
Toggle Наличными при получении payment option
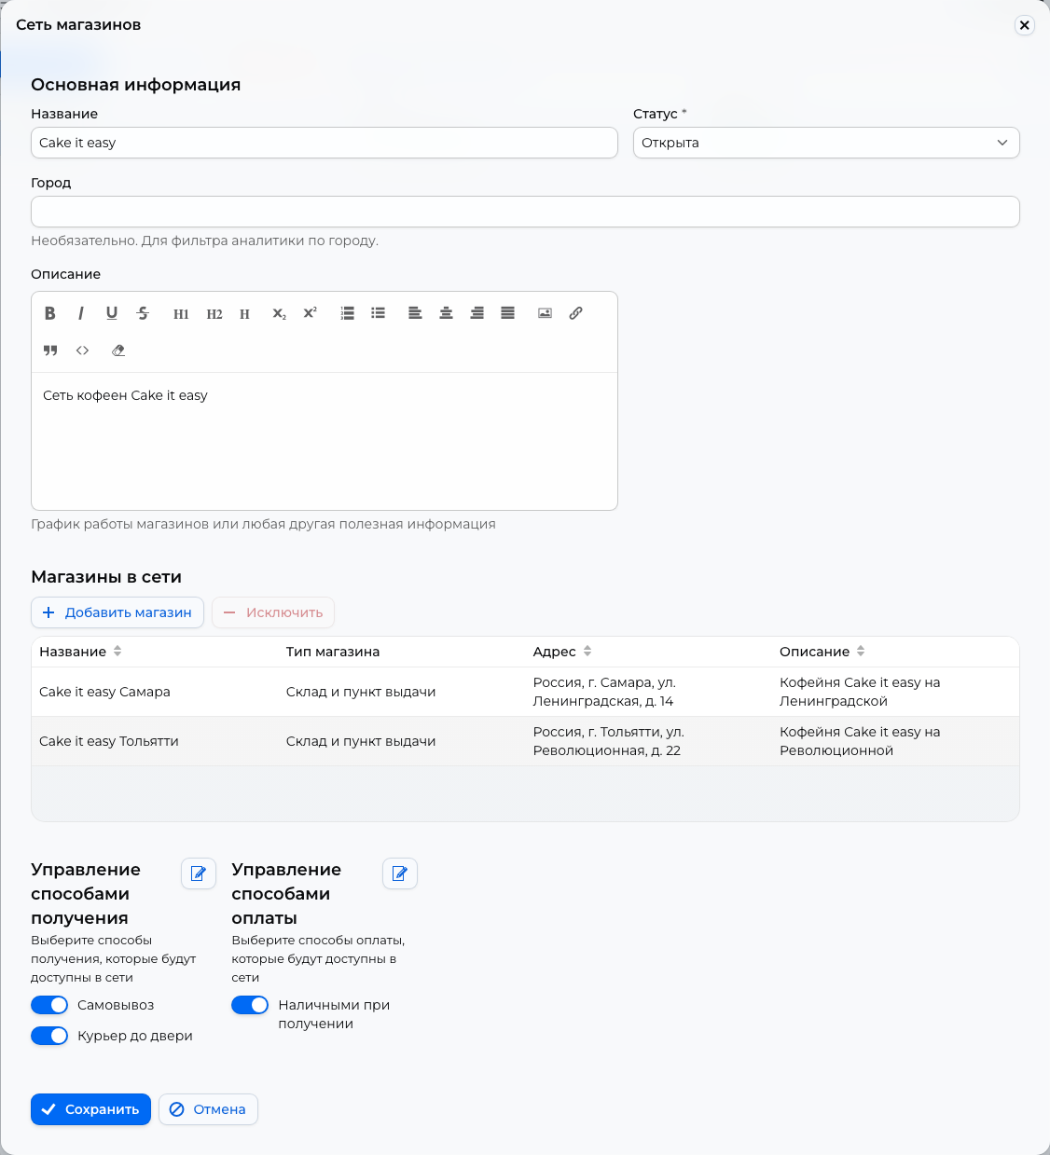(250, 1005)
